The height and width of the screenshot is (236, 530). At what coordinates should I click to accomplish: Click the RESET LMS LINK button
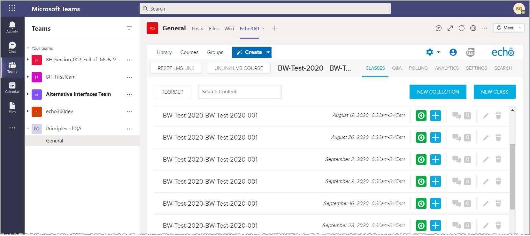click(x=176, y=68)
